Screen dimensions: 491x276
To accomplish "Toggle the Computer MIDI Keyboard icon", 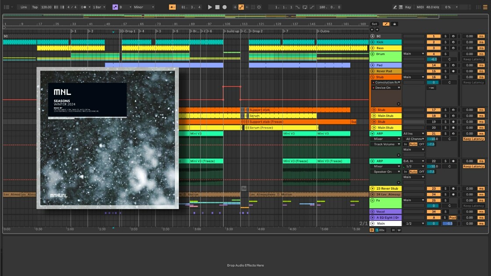I will tap(401, 7).
